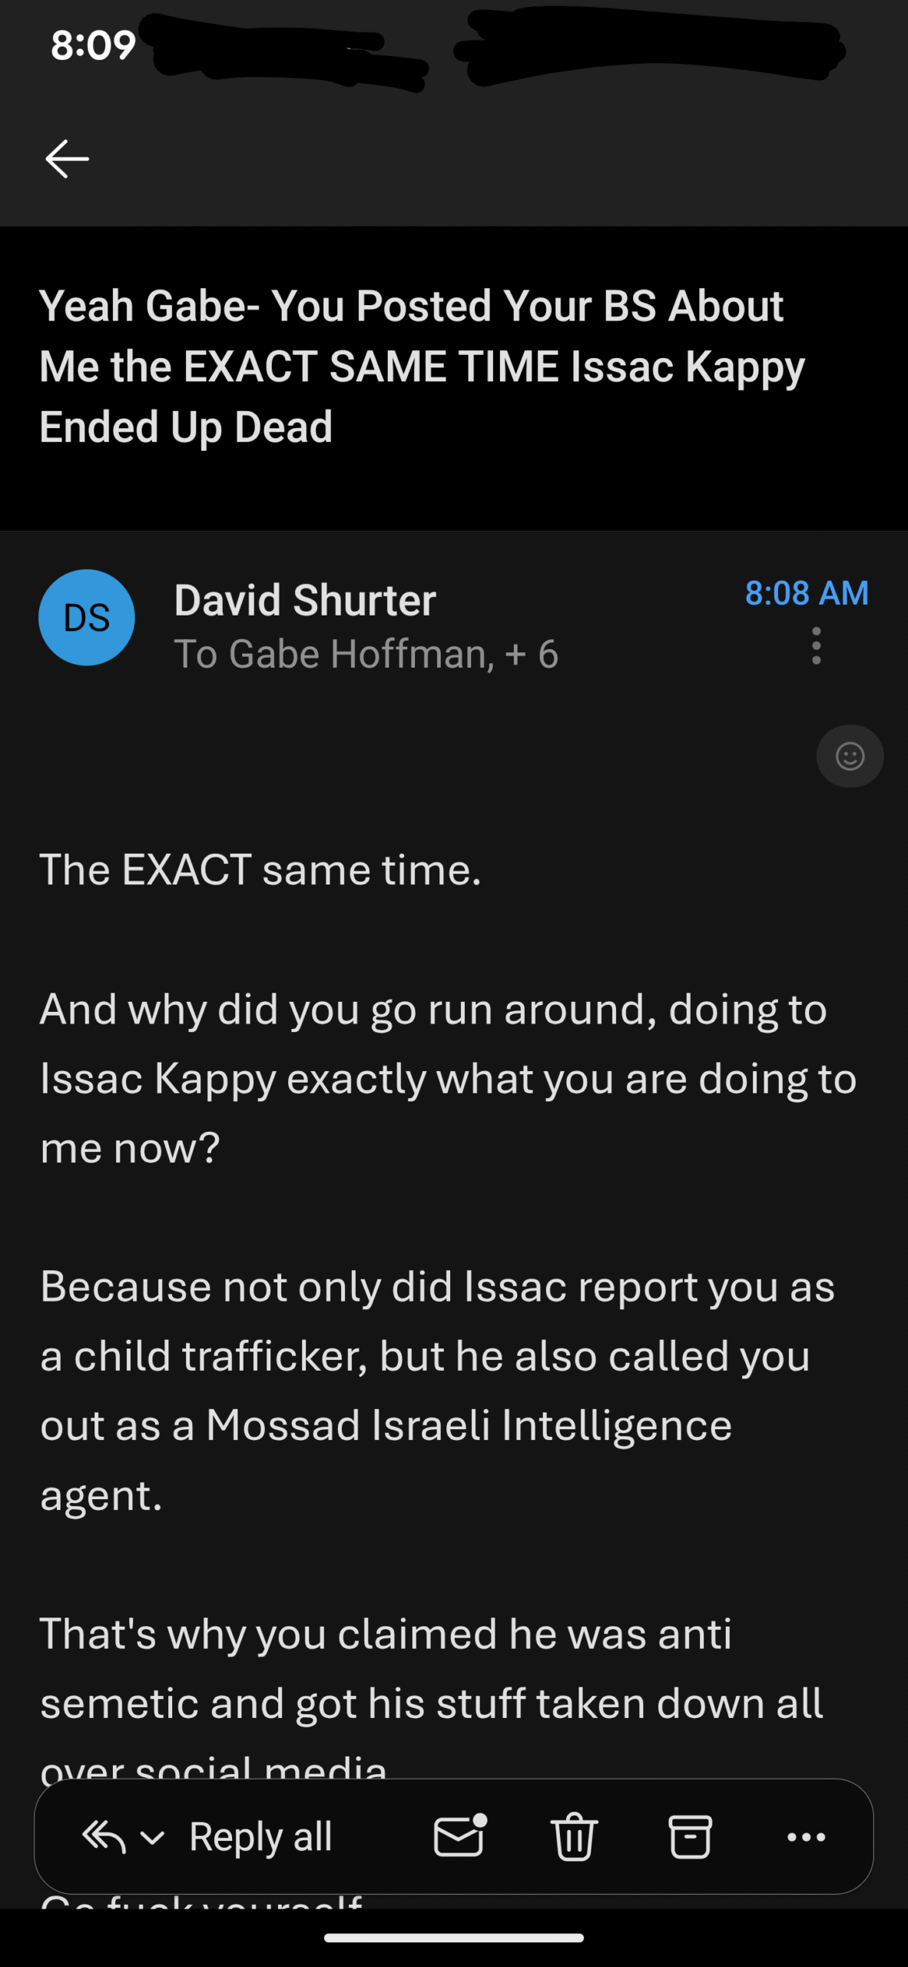Tap the home indicator bar at bottom
908x1967 pixels.
(x=454, y=1938)
